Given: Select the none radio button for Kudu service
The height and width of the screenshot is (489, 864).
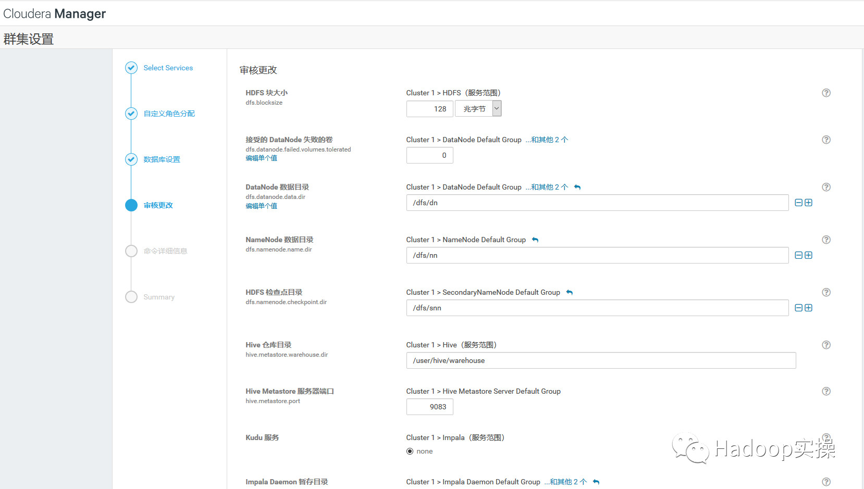Looking at the screenshot, I should [x=410, y=452].
